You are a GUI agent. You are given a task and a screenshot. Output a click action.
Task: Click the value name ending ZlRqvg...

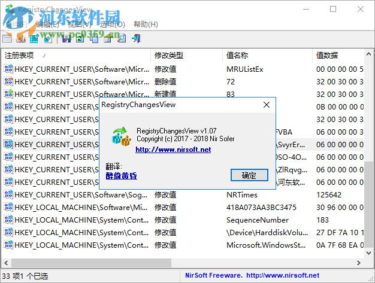(x=292, y=169)
